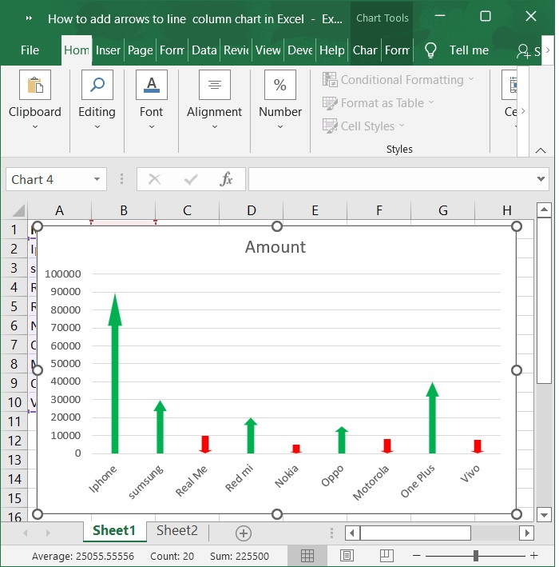Viewport: 559px width, 567px height.
Task: Select column D header
Action: (252, 210)
